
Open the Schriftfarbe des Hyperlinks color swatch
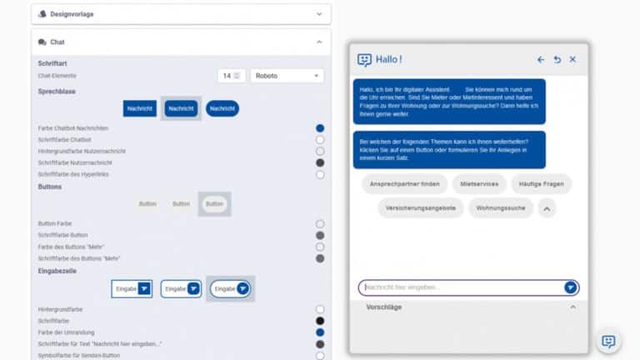320,174
